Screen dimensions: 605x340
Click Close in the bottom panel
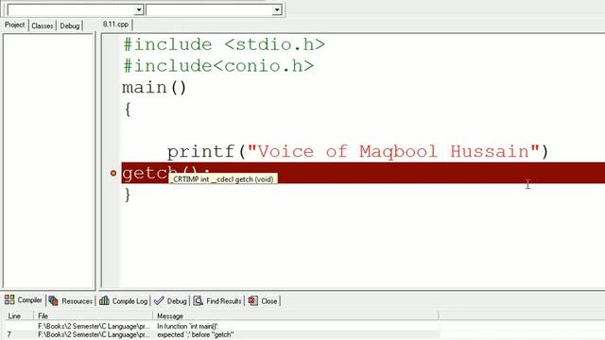pos(263,301)
